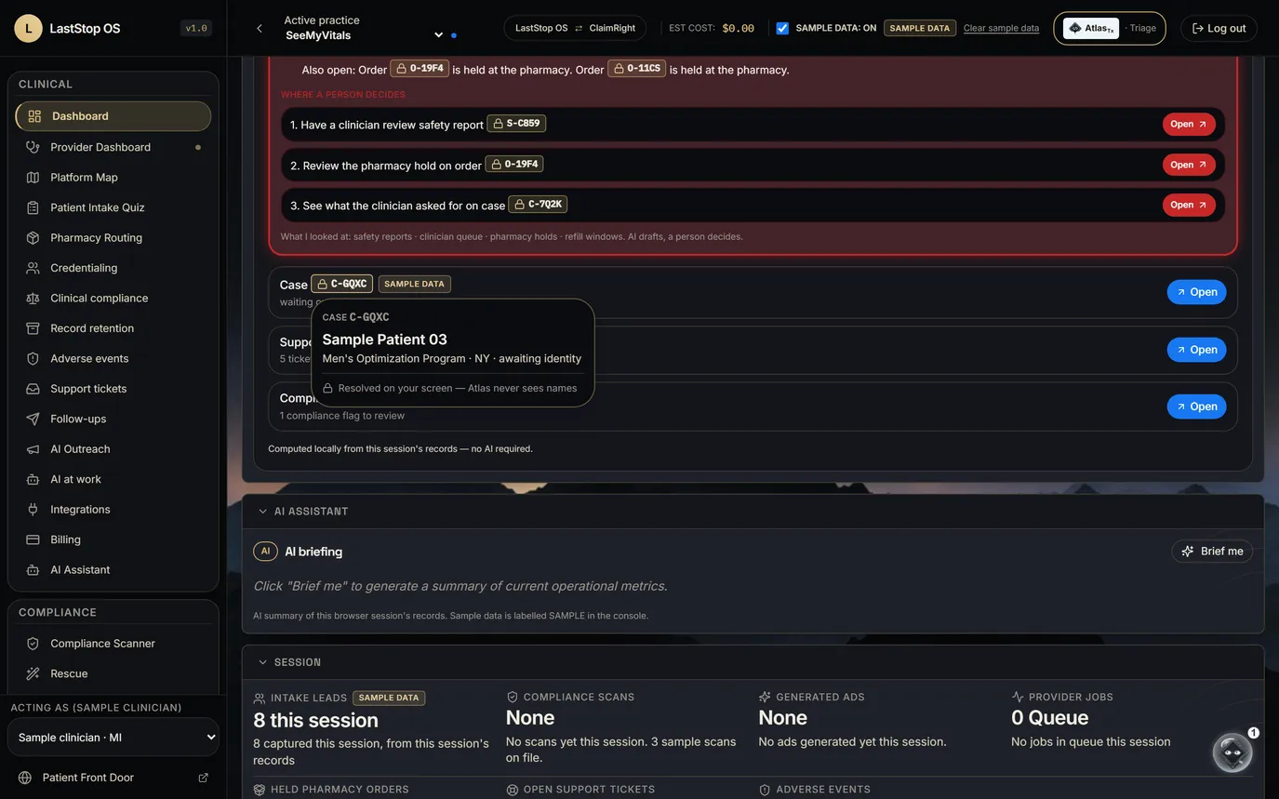Open safety report S-C859 review item
The image size is (1279, 799).
[1189, 124]
